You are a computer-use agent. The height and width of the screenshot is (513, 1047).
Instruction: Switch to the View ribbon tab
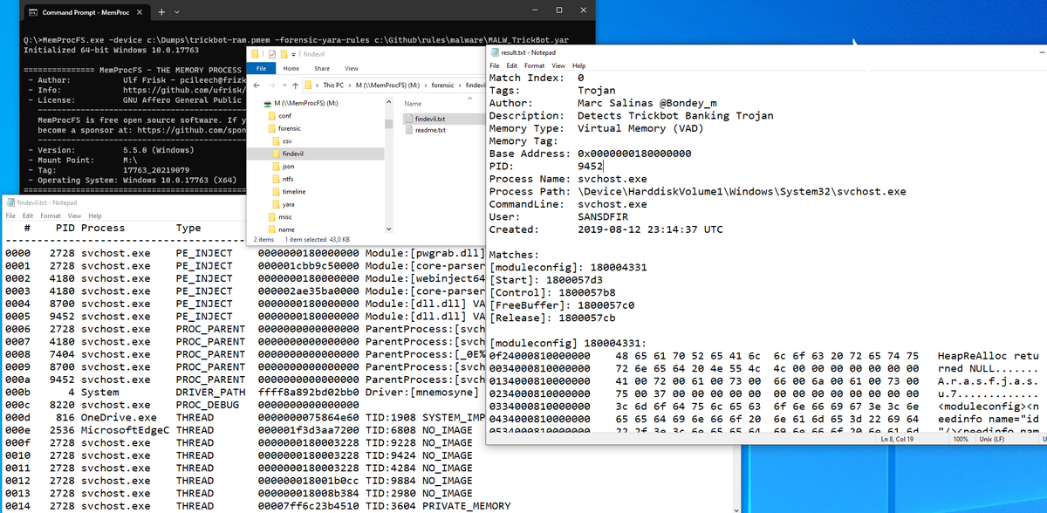pos(352,68)
